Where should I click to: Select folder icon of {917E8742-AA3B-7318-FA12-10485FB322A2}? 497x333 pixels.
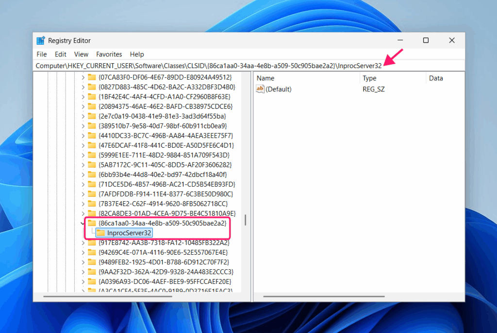(92, 243)
